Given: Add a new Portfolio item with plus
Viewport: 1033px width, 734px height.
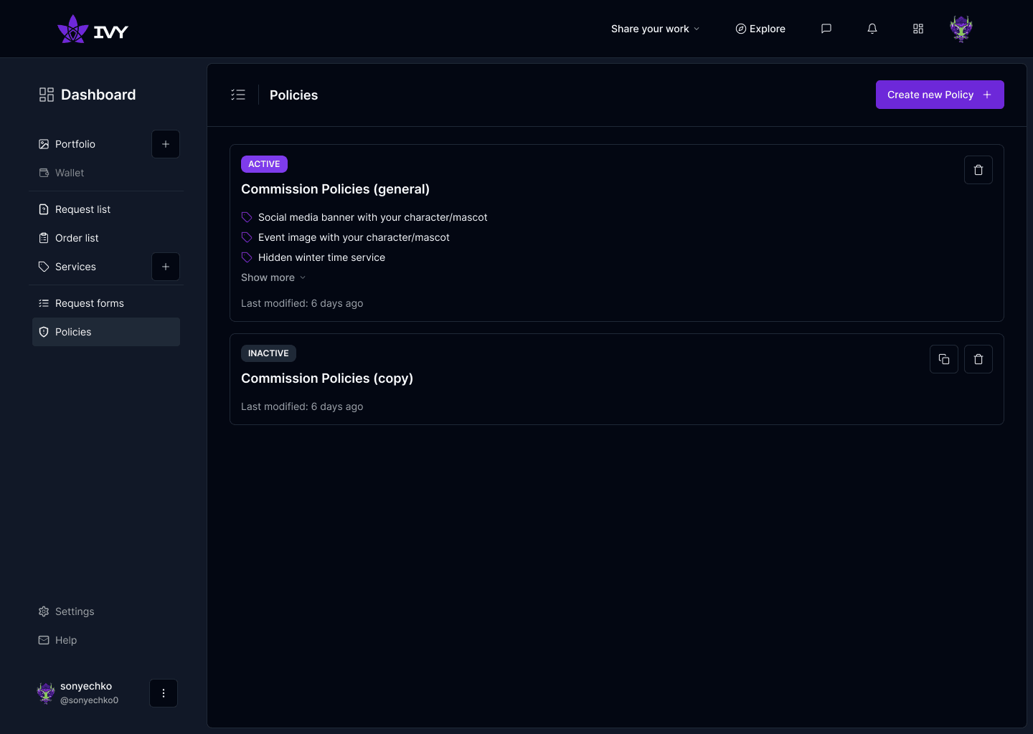Looking at the screenshot, I should (166, 144).
